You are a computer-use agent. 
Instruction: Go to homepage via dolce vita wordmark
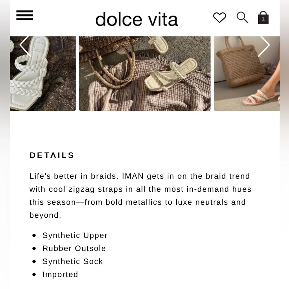coord(136,19)
